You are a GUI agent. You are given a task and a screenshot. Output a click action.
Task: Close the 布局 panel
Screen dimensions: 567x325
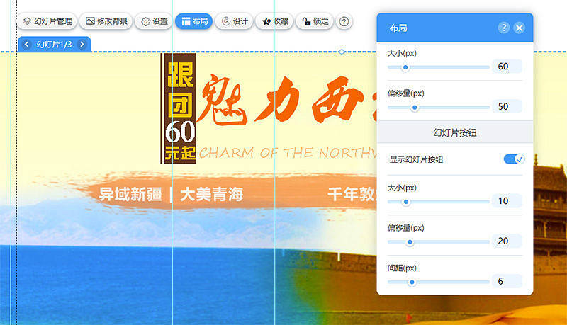click(520, 28)
